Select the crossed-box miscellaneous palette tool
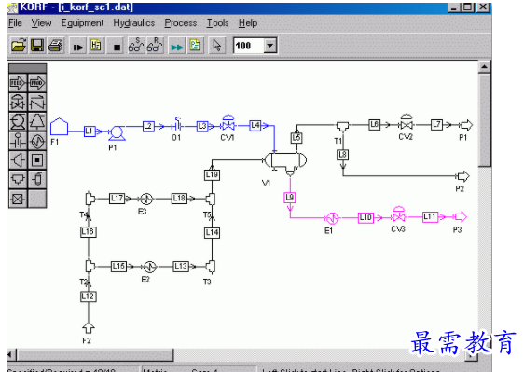 18,199
